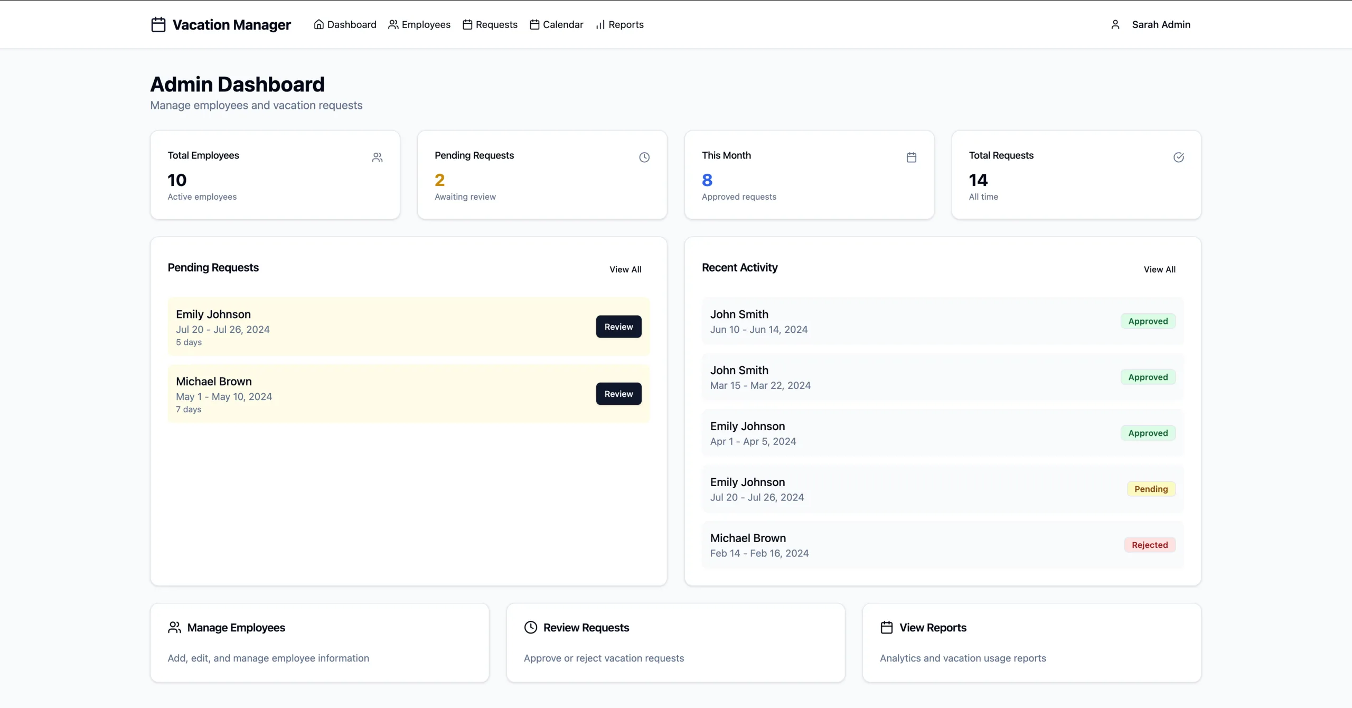1352x708 pixels.
Task: Switch to the Calendar nav page
Action: click(x=556, y=25)
